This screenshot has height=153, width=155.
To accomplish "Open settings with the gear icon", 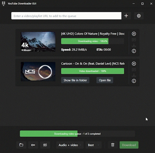I will [x=139, y=16].
